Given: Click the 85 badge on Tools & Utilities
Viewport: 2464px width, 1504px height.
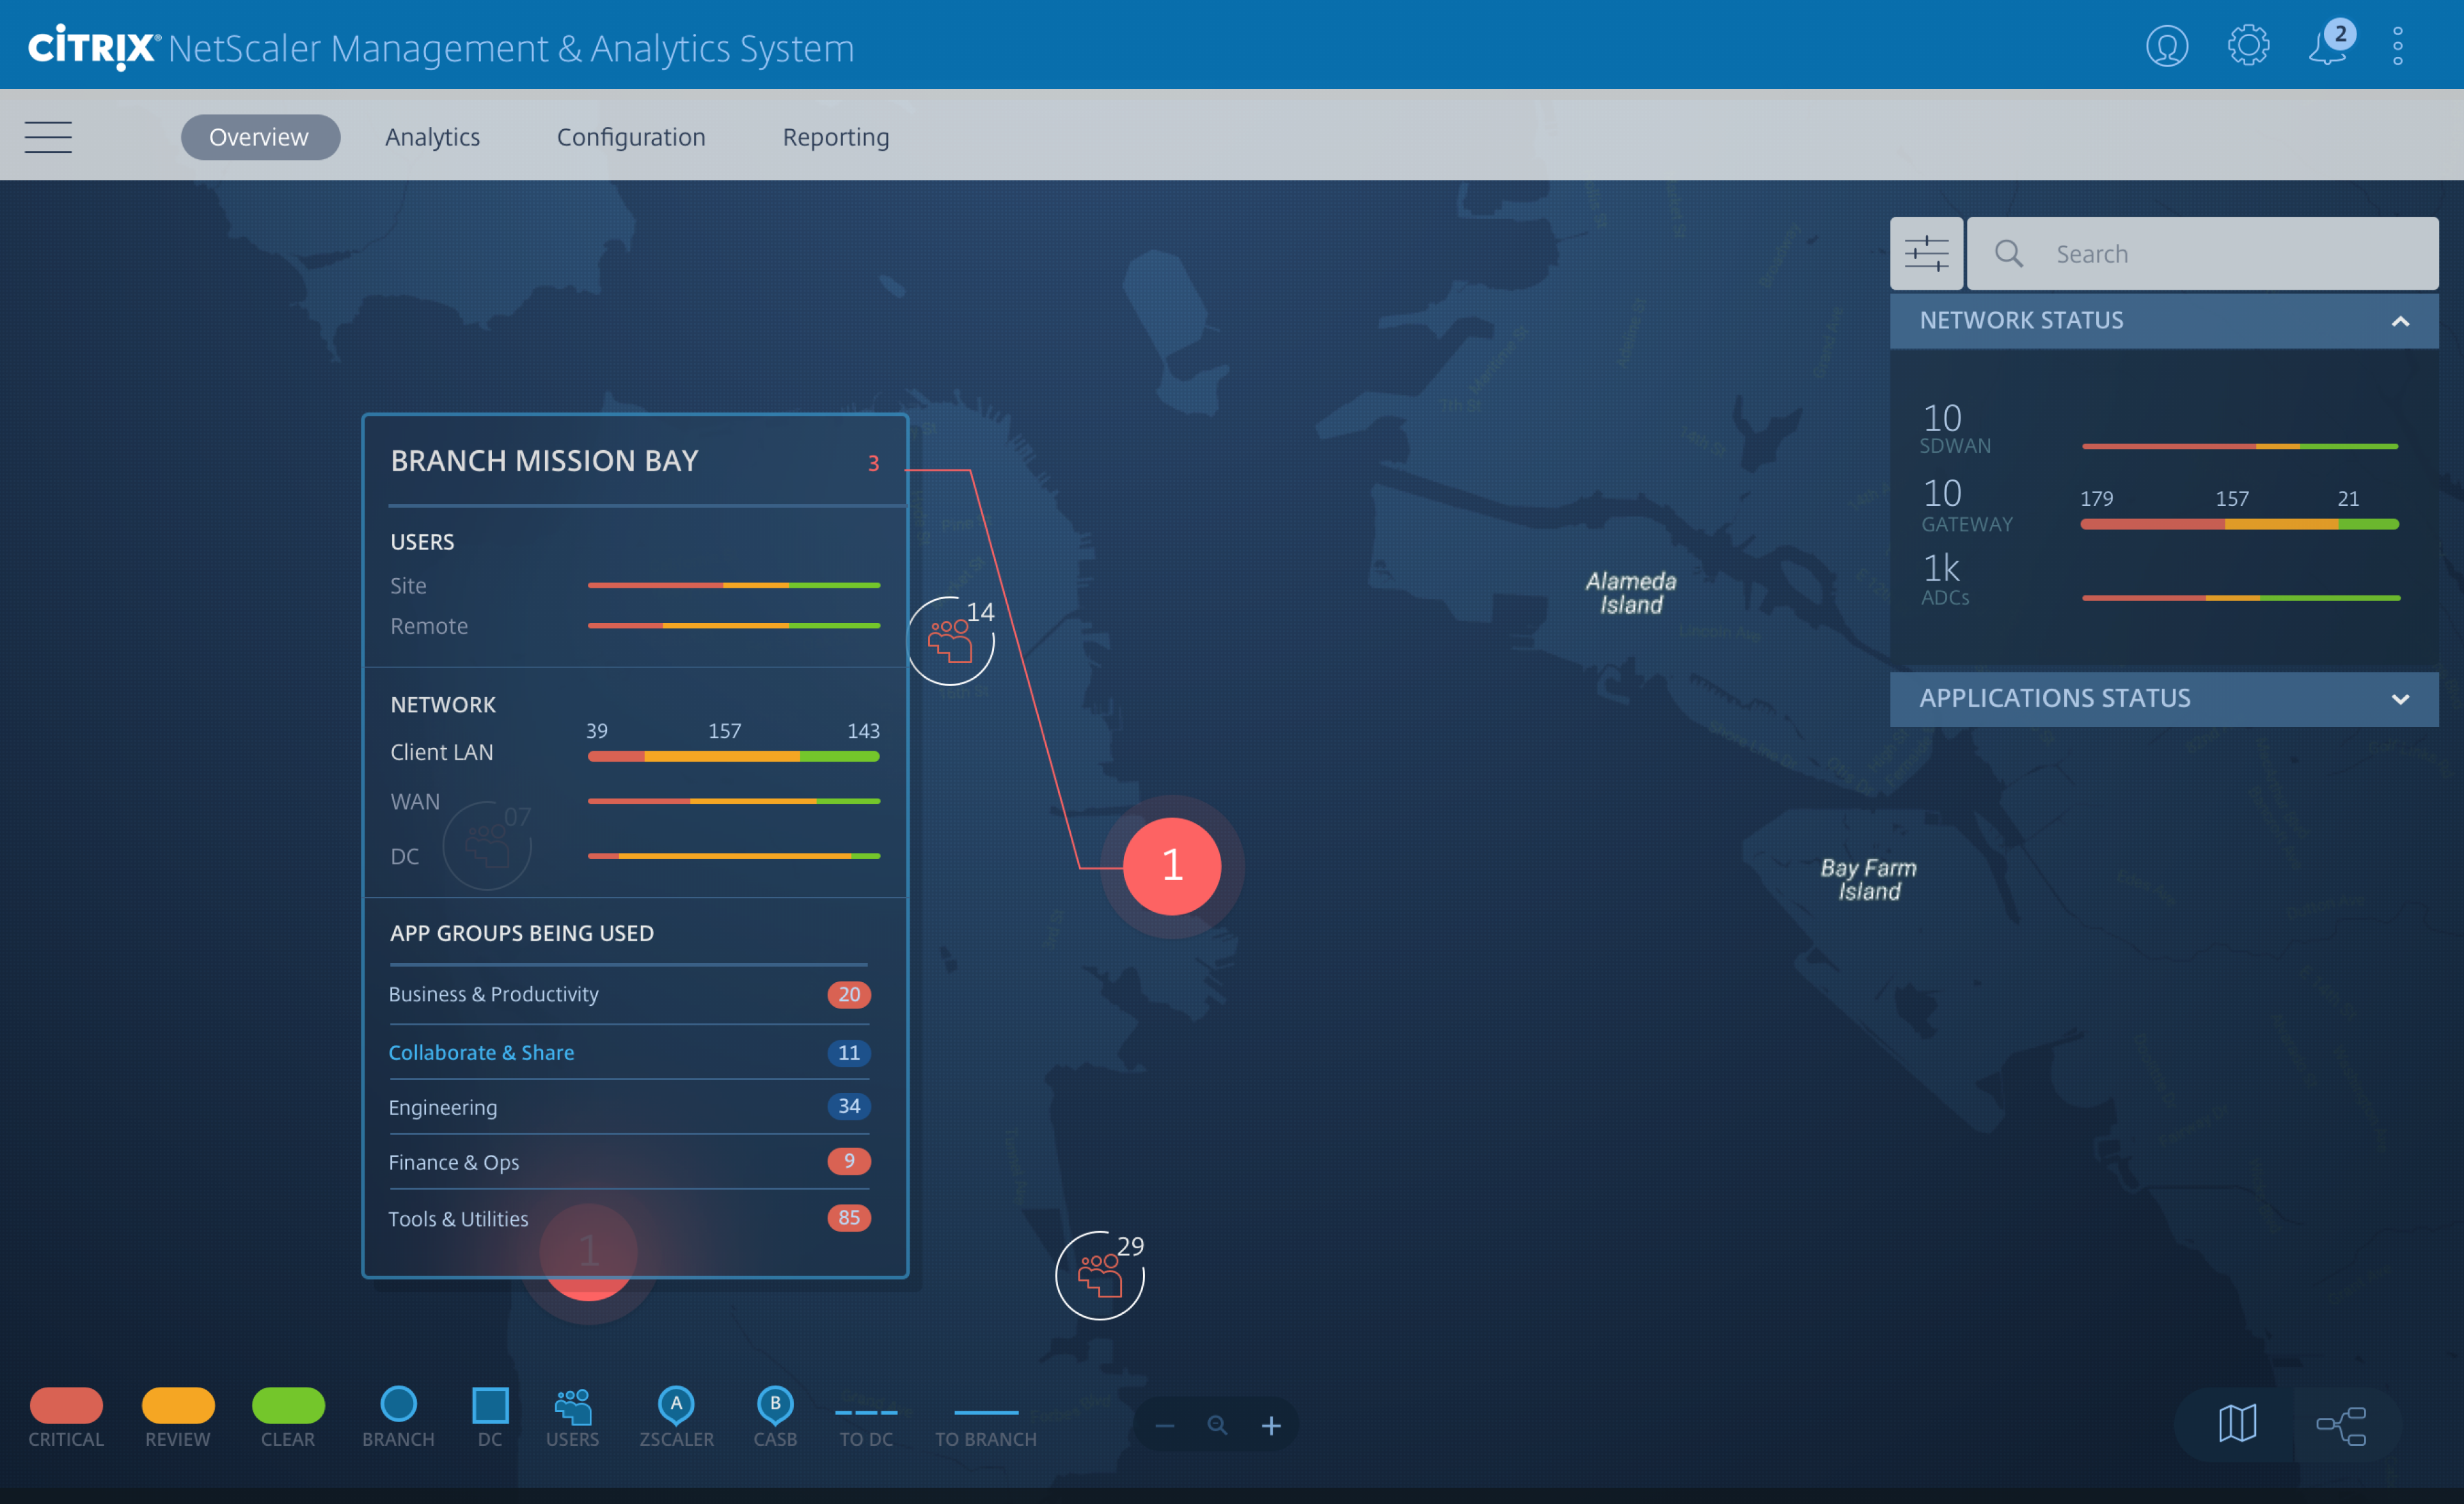Looking at the screenshot, I should coord(849,1217).
